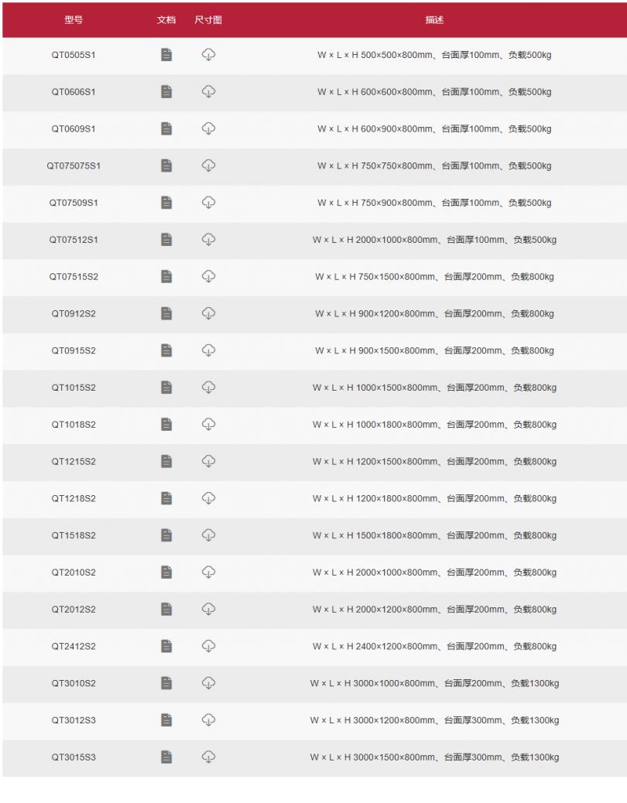Open the document icon for QT0609S1
The image size is (627, 803).
(166, 128)
